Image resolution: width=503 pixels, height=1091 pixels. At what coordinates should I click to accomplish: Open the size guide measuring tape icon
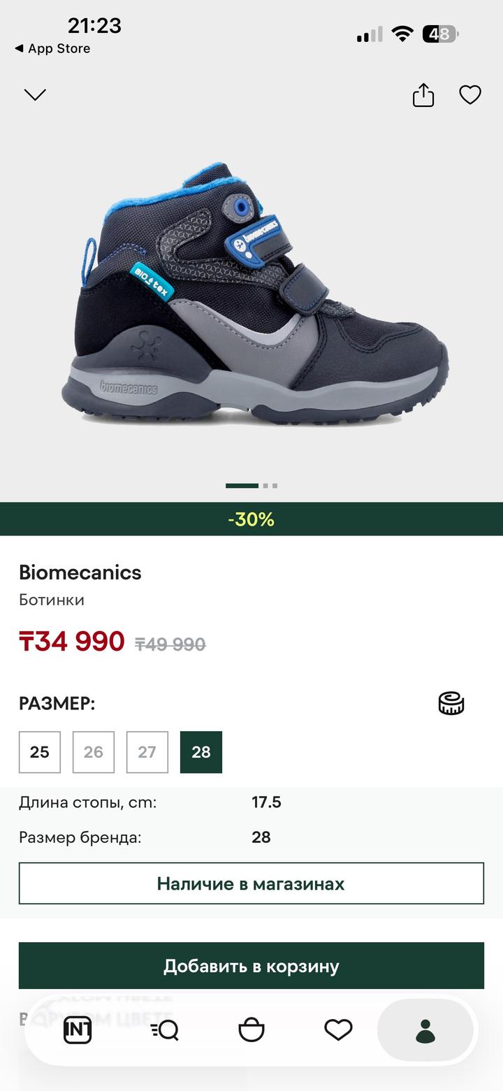[451, 703]
